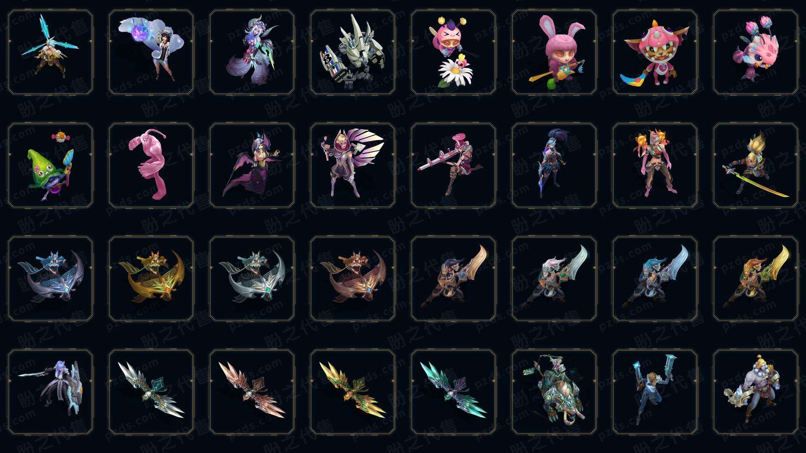Select the golden anchor ship chroma

(x=151, y=279)
